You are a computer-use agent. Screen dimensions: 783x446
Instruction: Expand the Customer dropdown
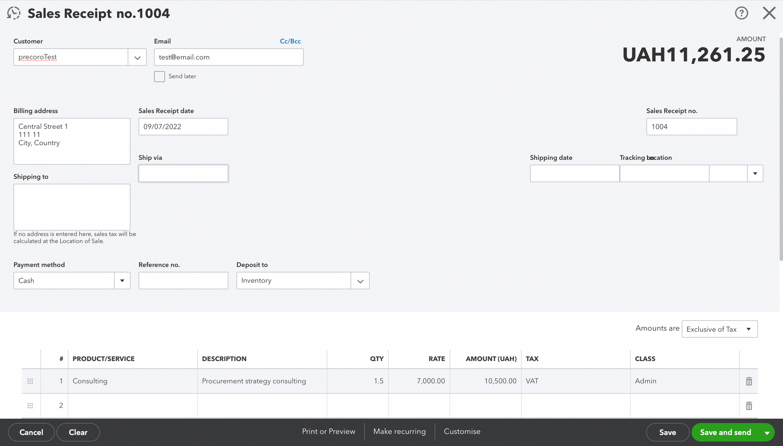pyautogui.click(x=138, y=56)
